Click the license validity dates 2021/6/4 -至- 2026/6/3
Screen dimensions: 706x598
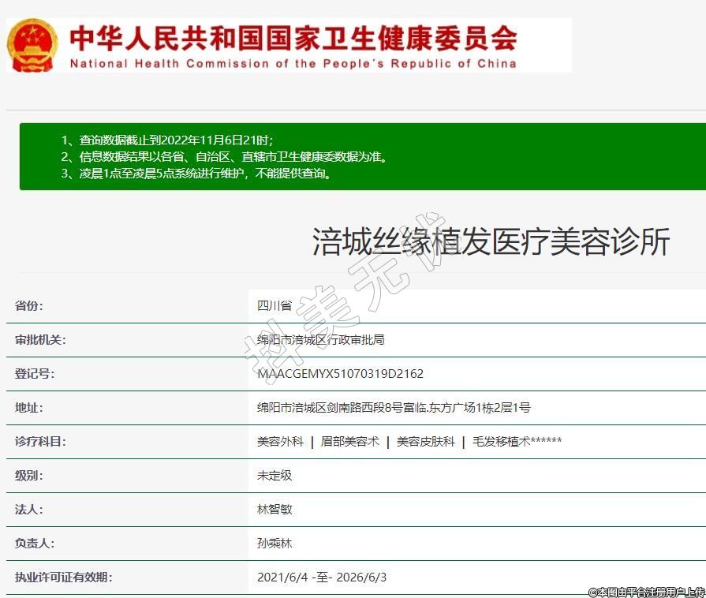(x=322, y=577)
